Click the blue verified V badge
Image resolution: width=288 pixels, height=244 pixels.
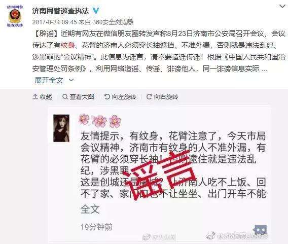click(x=96, y=11)
